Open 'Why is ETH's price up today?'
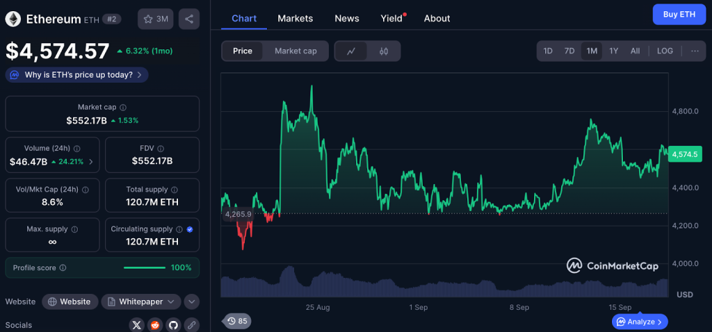The image size is (712, 332). (x=76, y=74)
